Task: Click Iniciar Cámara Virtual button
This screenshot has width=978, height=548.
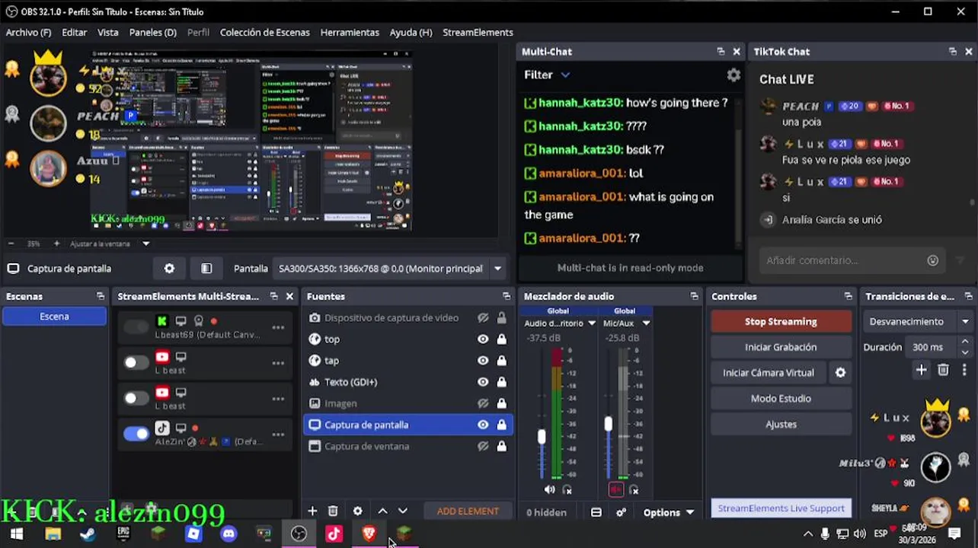Action: [769, 373]
